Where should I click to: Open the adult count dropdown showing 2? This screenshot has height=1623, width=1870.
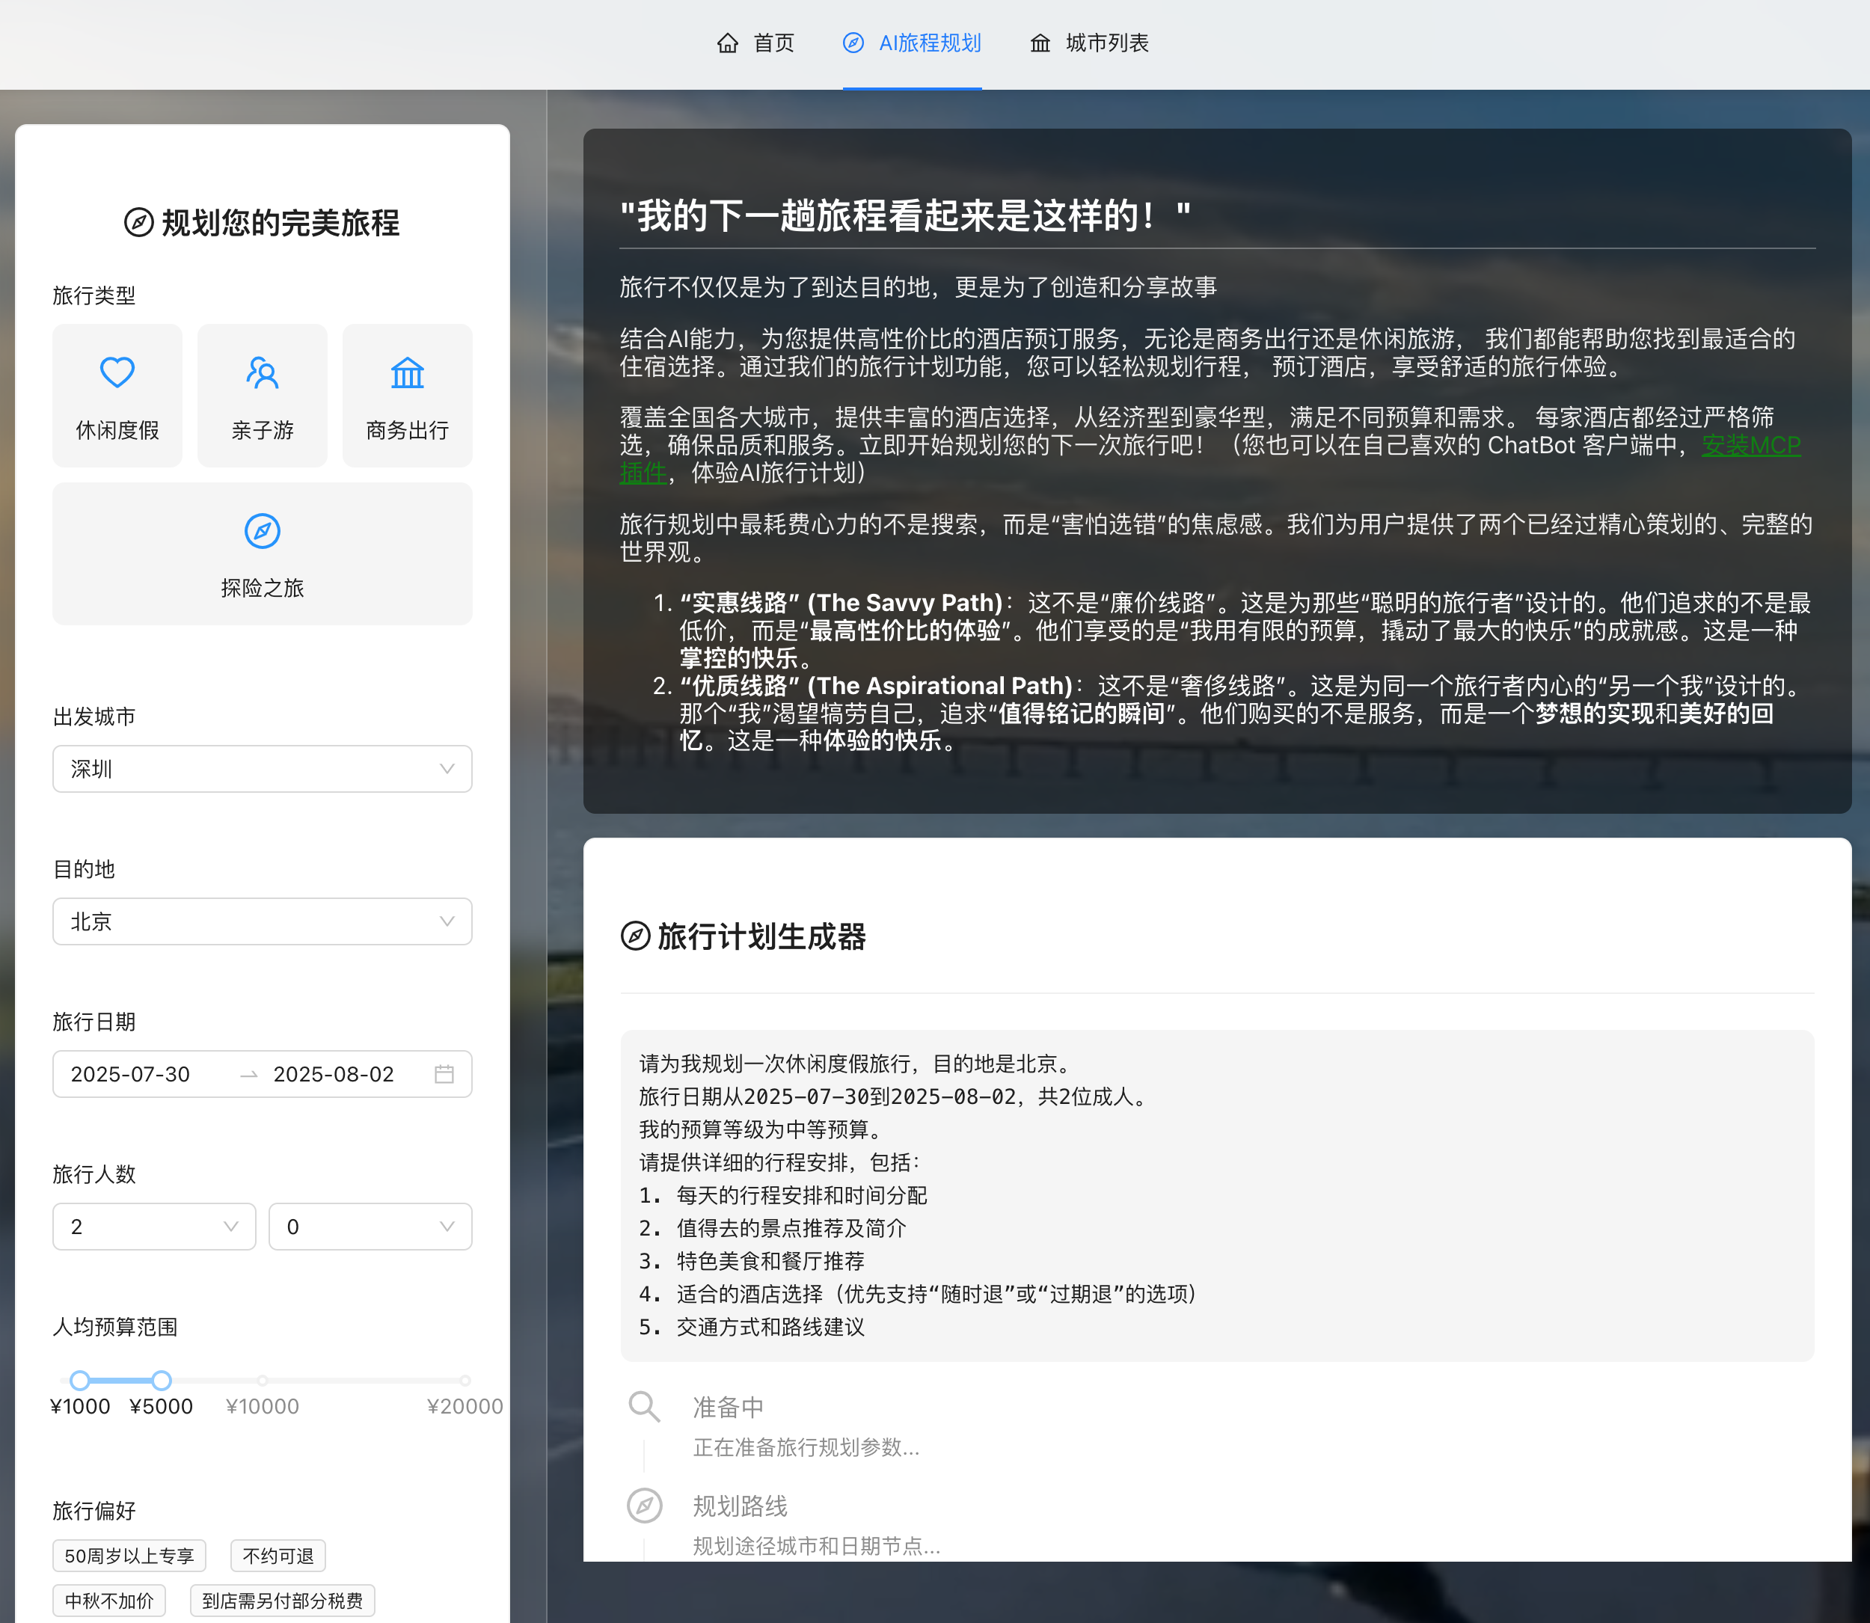tap(154, 1227)
